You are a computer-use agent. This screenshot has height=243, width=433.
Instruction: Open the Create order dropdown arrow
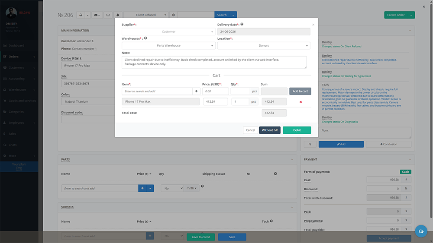(411, 15)
